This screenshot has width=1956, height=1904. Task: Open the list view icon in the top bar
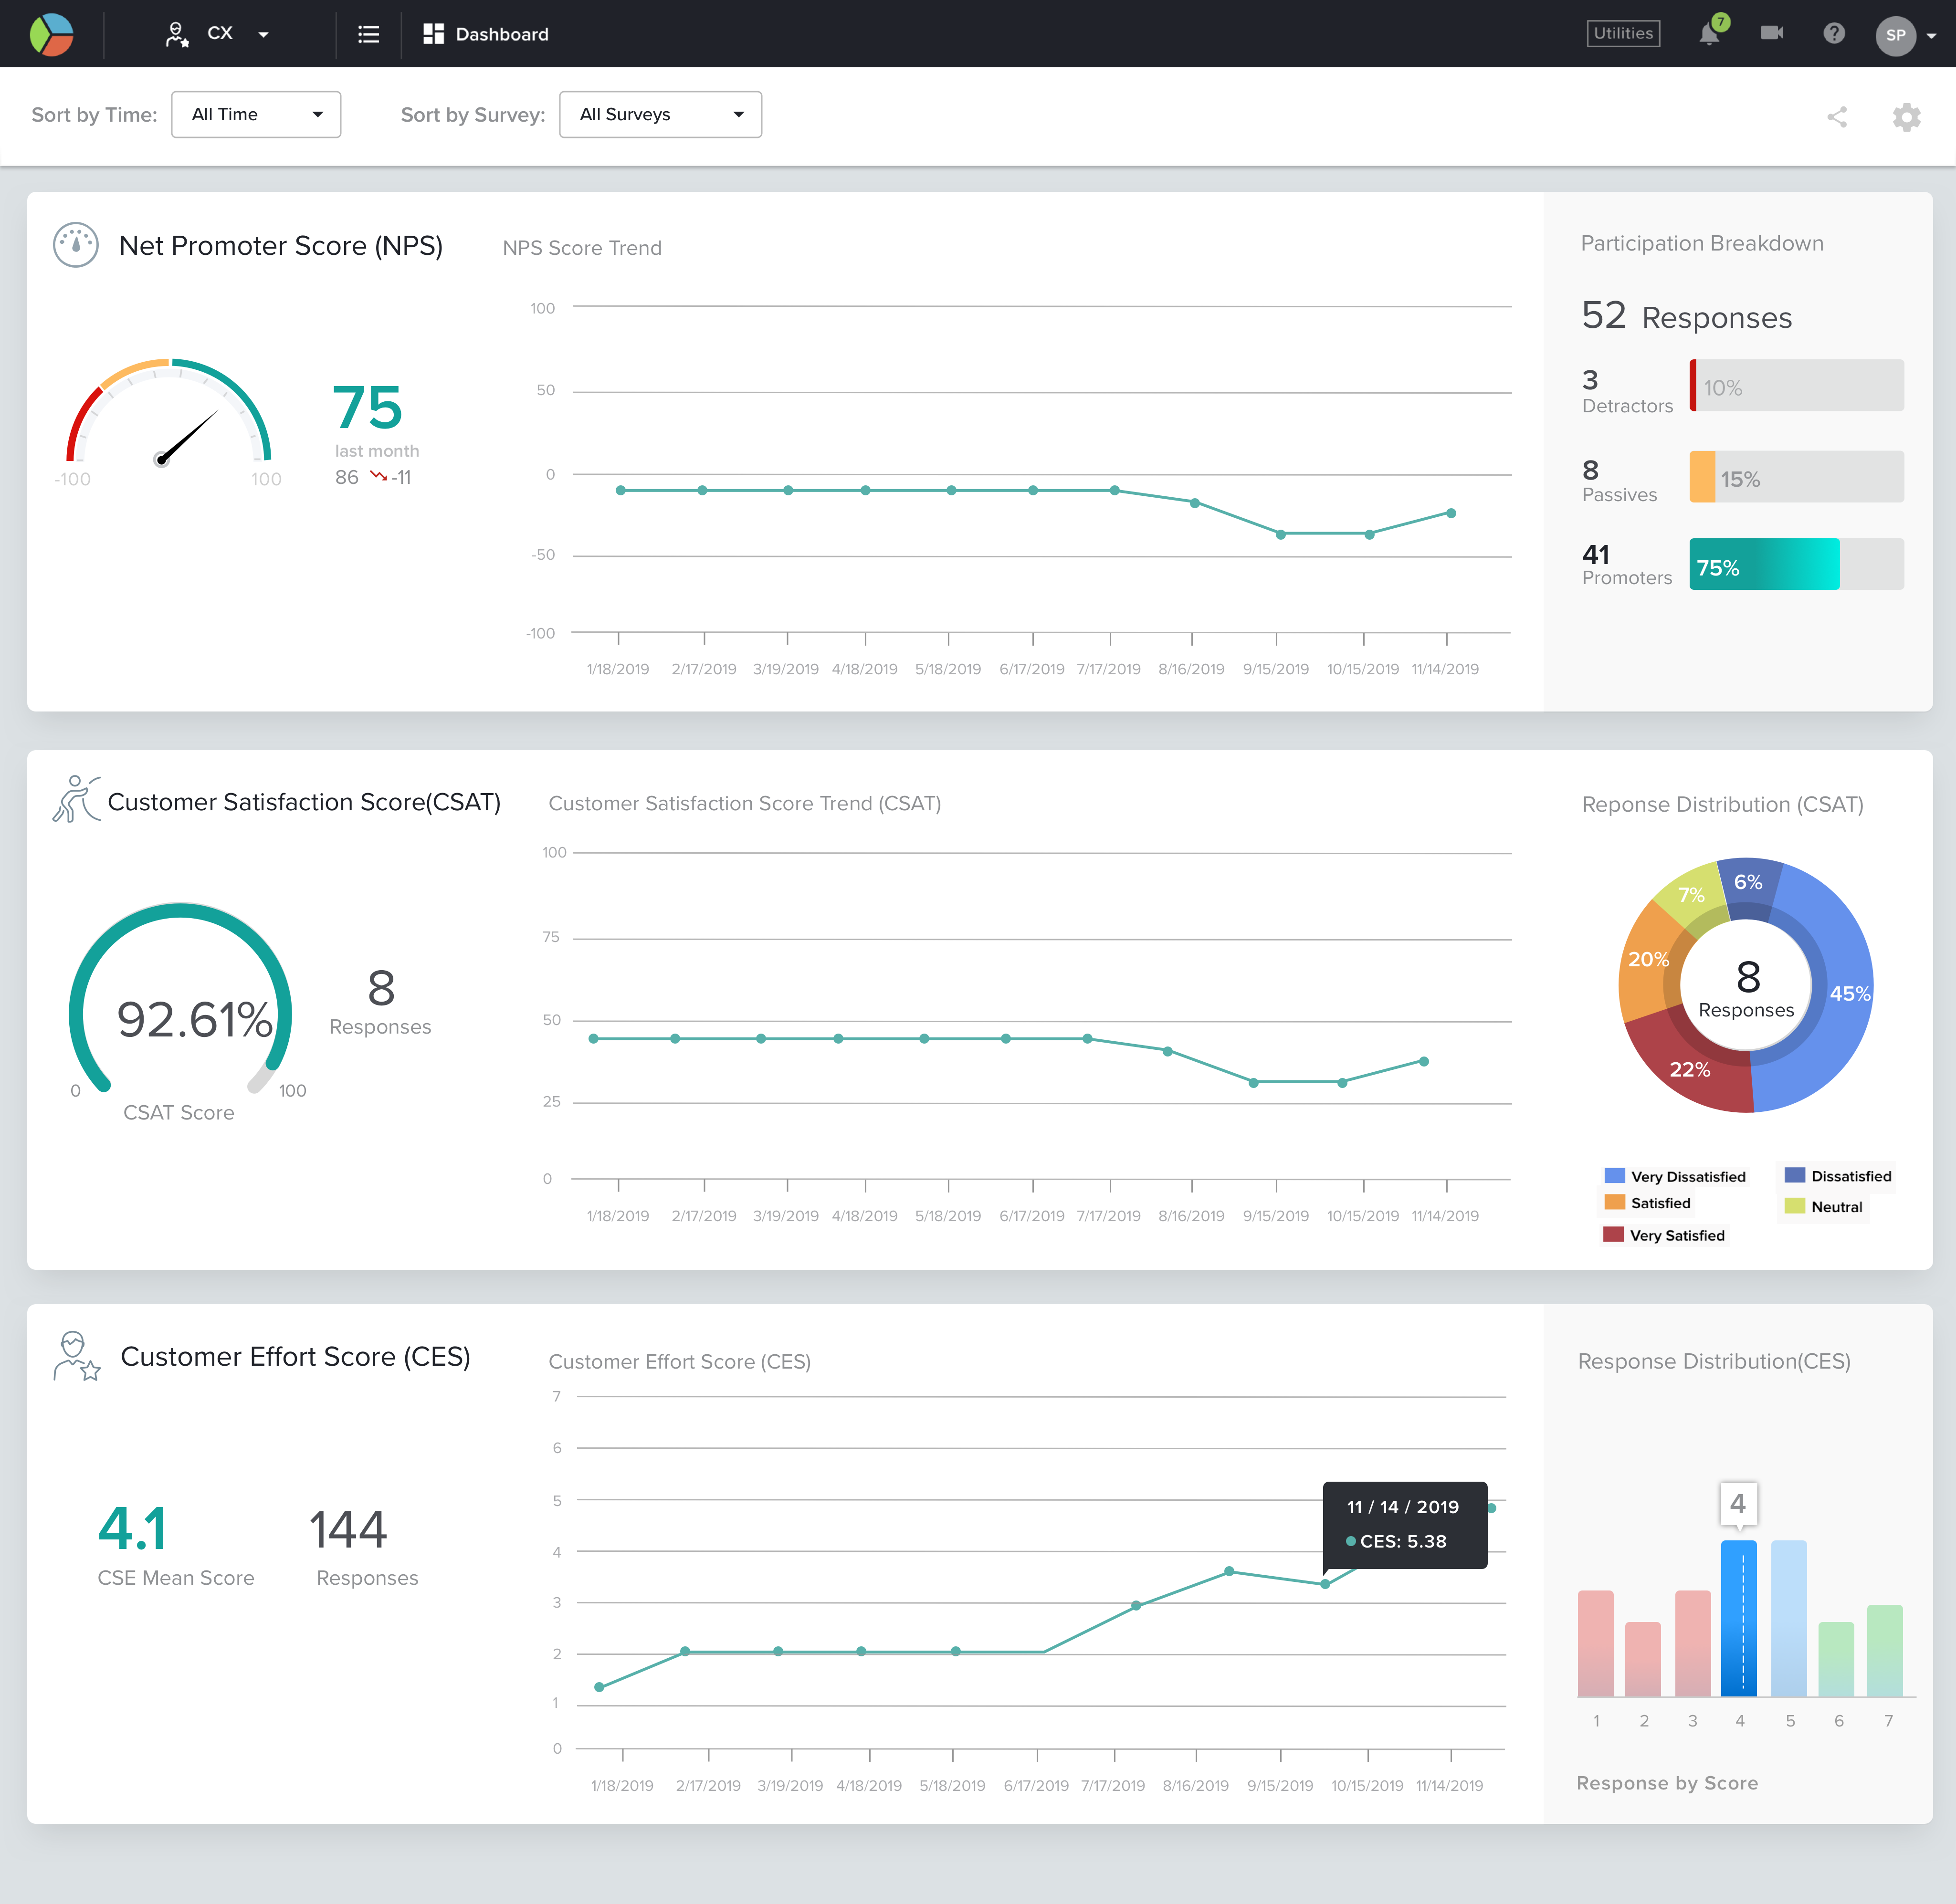click(368, 33)
